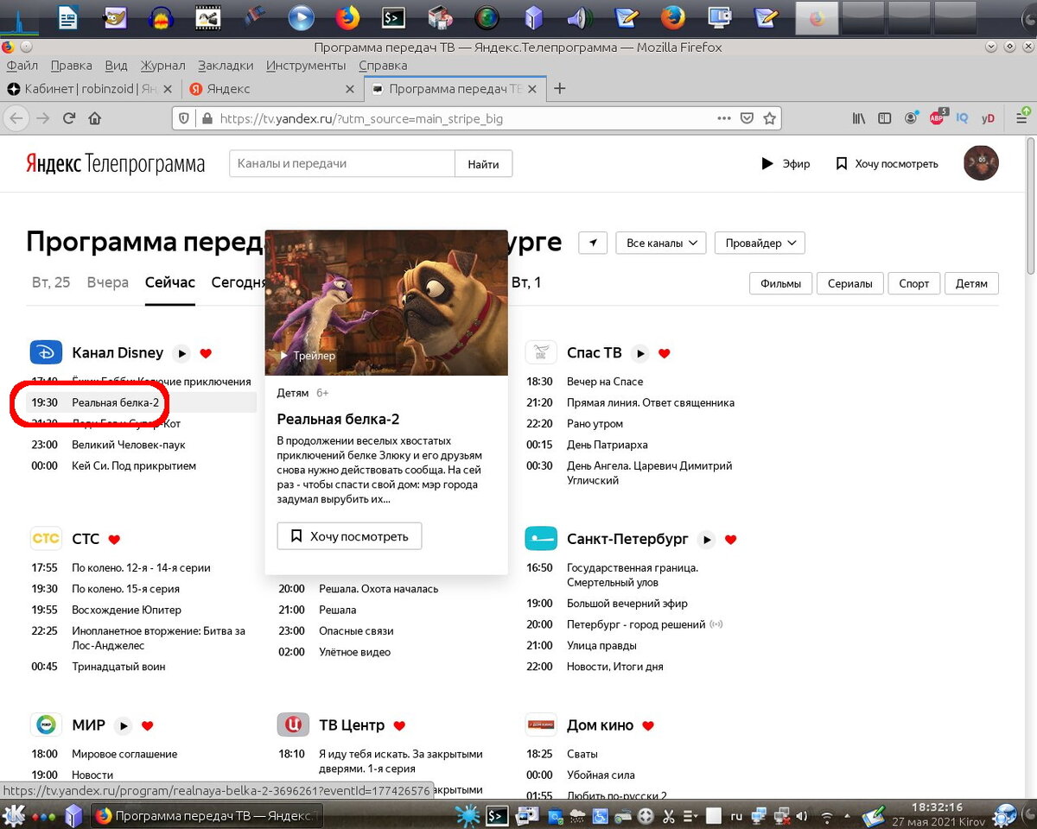The height and width of the screenshot is (829, 1037).
Task: Open the Провайдер dropdown
Action: (760, 243)
